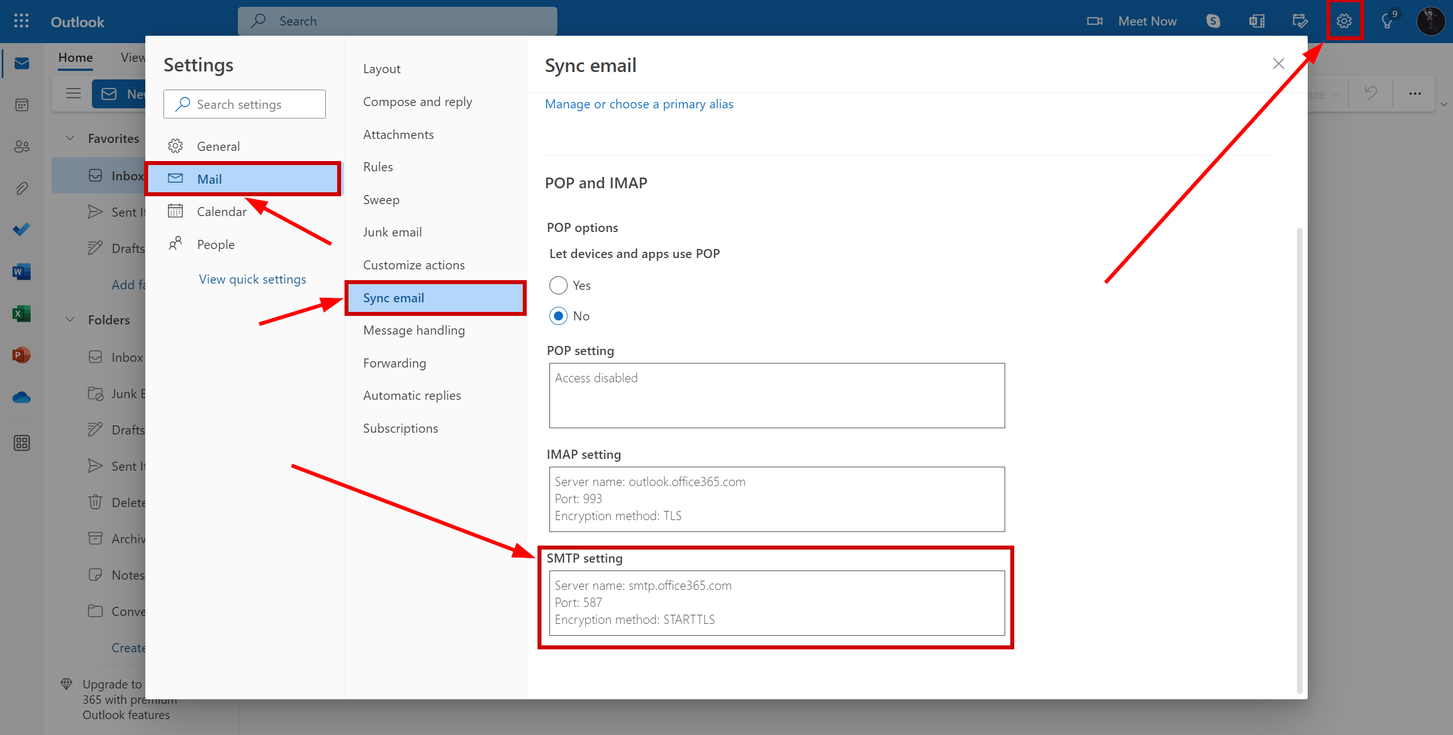Screen dimensions: 1453x735
Task: Close the Settings dialog
Action: click(x=1278, y=64)
